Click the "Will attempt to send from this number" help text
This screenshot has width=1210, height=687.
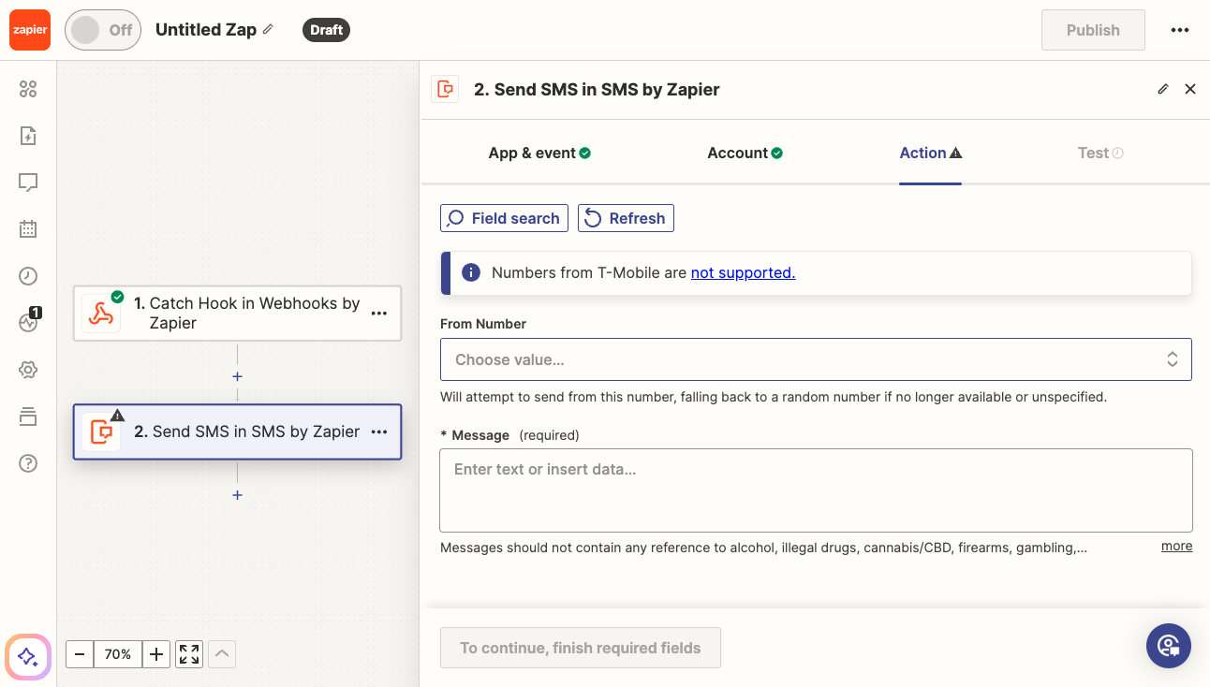774,397
